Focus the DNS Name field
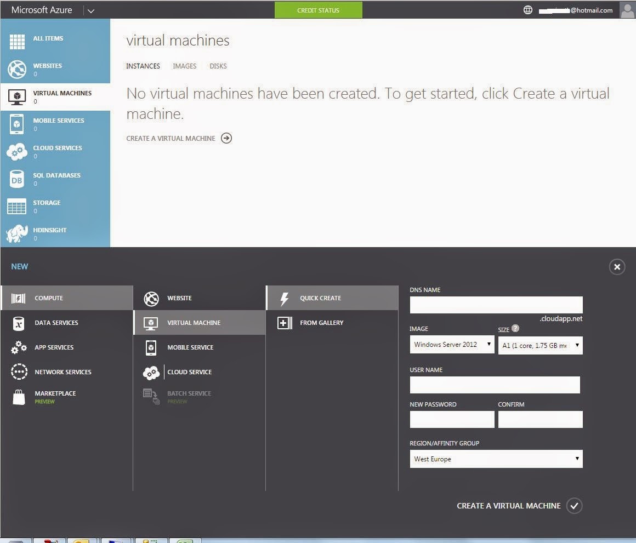636x543 pixels. [496, 305]
